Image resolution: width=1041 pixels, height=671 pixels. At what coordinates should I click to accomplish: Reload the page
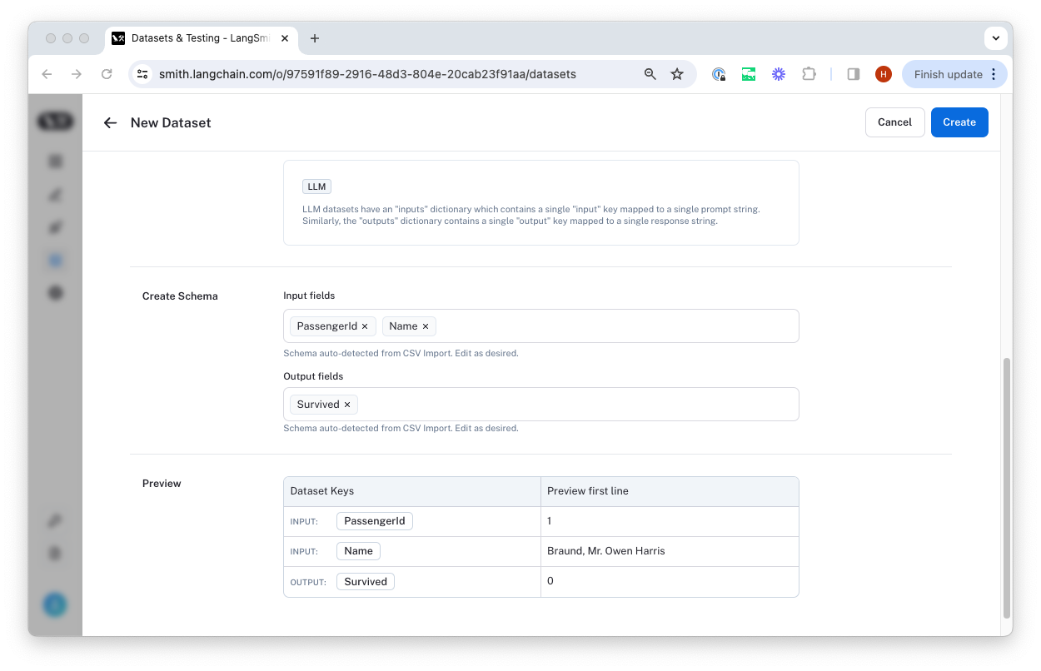107,74
